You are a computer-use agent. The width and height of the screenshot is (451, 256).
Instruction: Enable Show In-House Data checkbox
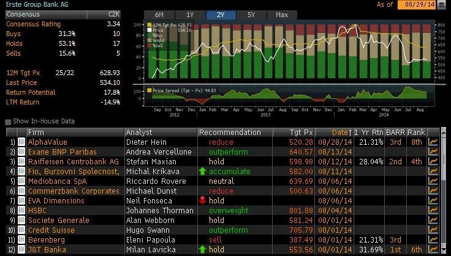8,122
